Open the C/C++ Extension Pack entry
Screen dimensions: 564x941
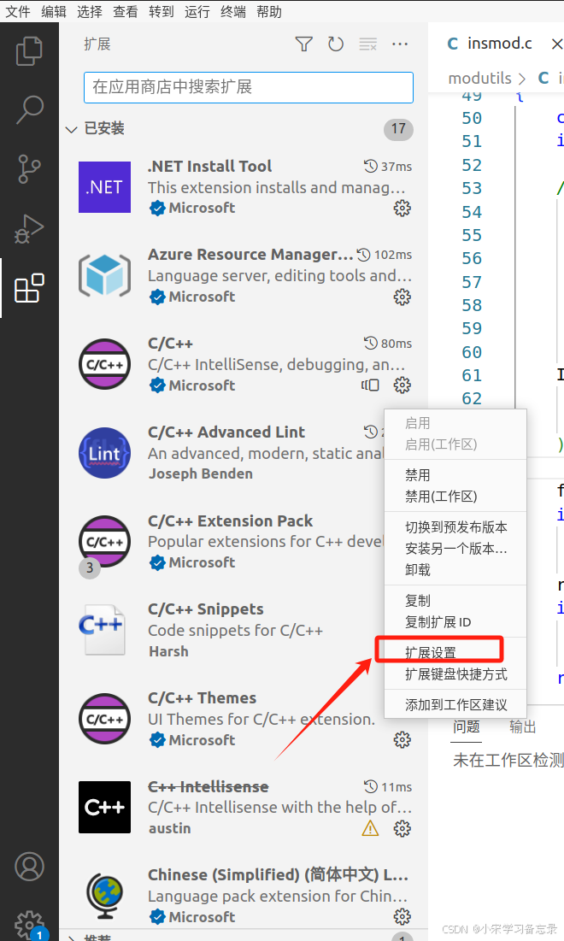[244, 542]
